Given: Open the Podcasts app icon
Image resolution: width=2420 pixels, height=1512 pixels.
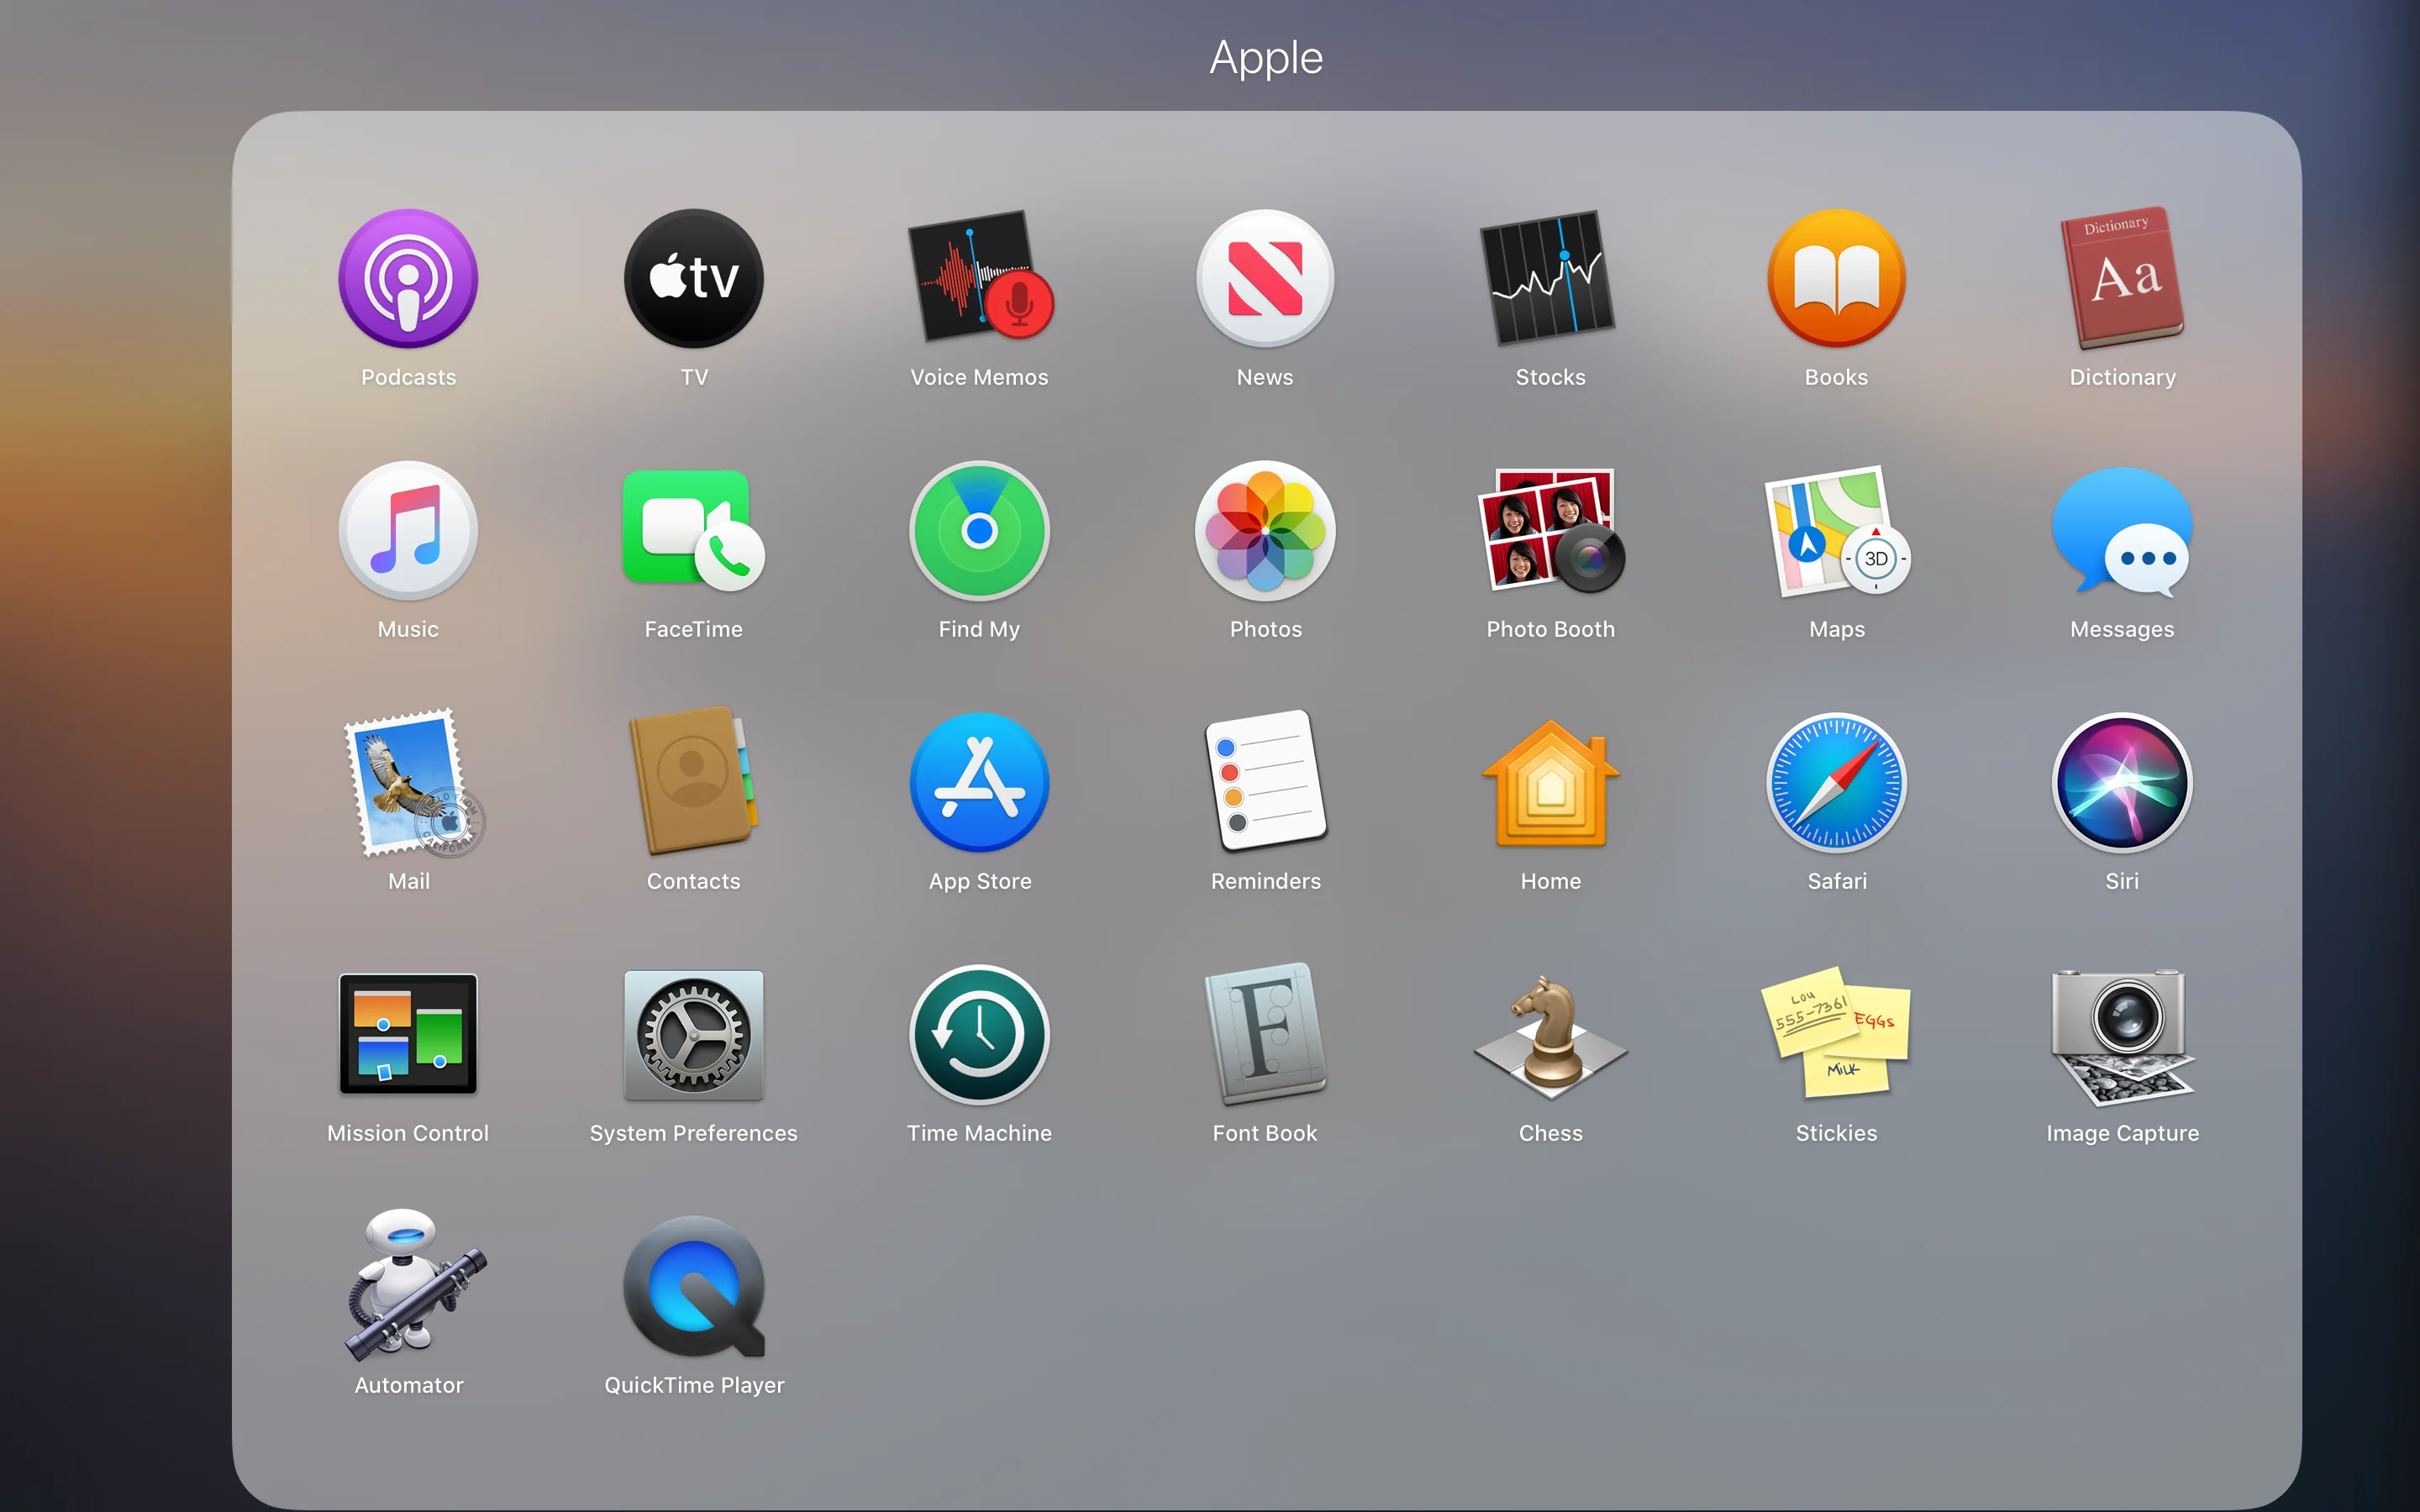Looking at the screenshot, I should point(408,279).
